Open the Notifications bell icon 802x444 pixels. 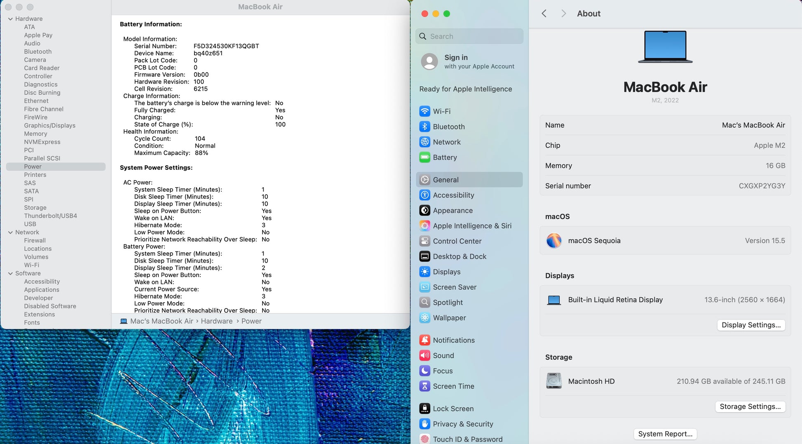pyautogui.click(x=424, y=340)
